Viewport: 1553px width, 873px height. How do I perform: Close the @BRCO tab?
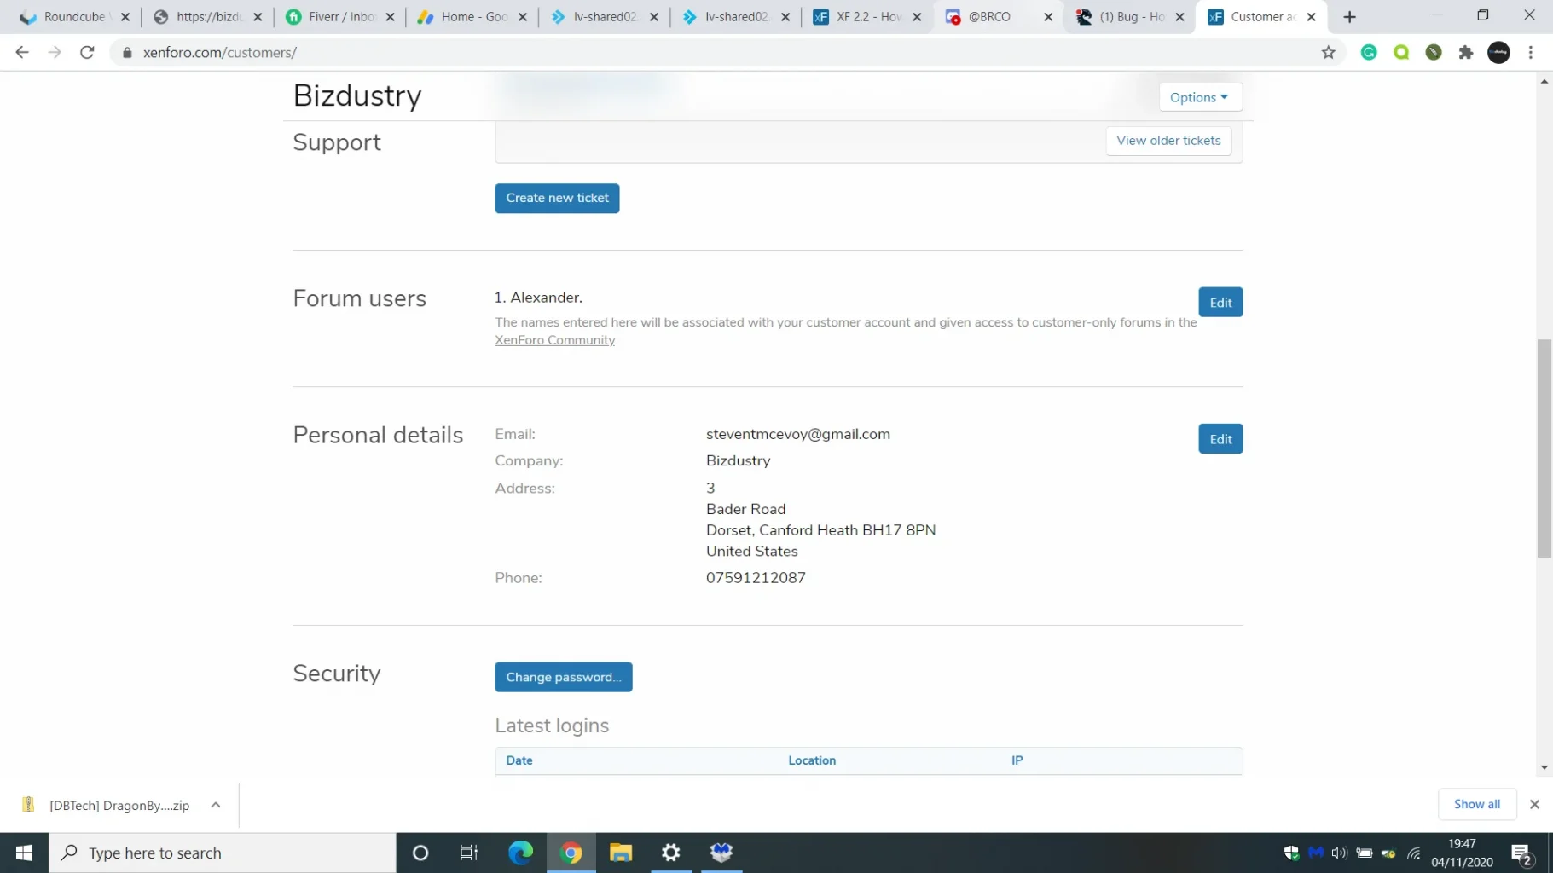click(x=1048, y=17)
